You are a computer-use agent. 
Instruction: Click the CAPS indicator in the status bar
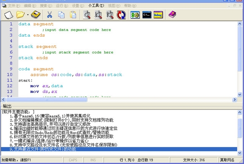click(x=73, y=160)
